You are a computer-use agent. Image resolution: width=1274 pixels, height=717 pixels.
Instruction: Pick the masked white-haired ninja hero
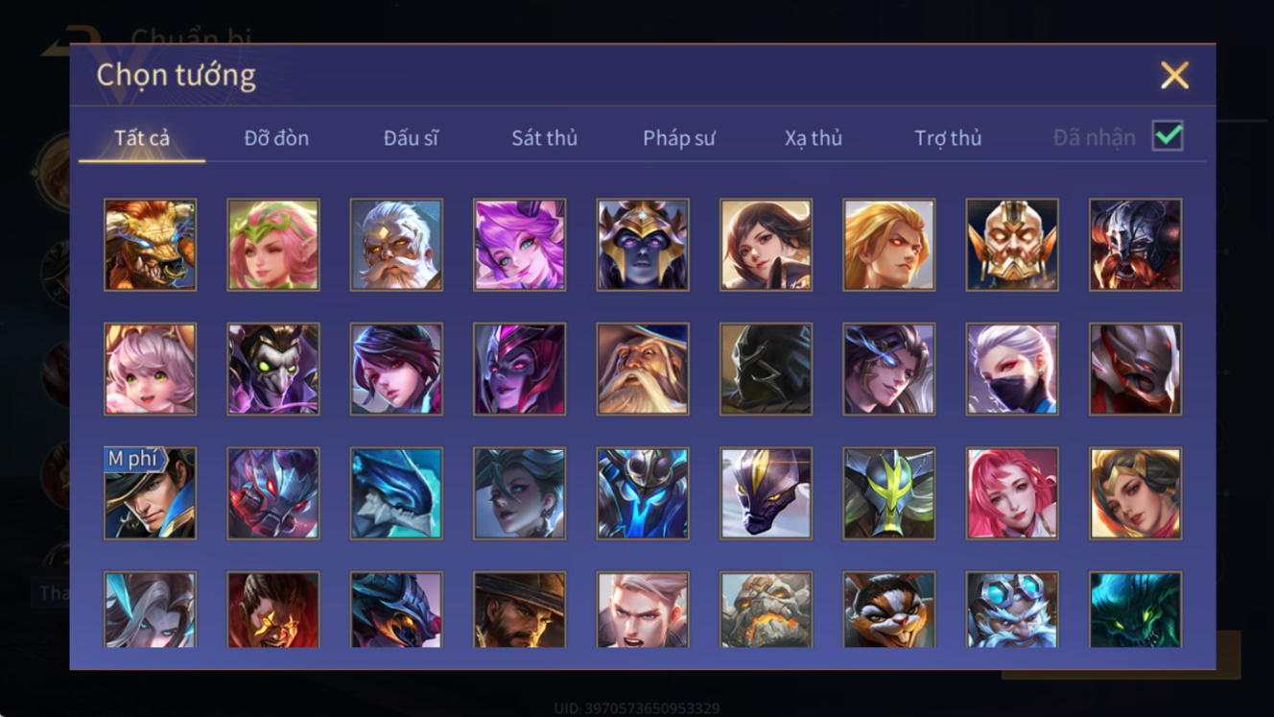[1012, 370]
